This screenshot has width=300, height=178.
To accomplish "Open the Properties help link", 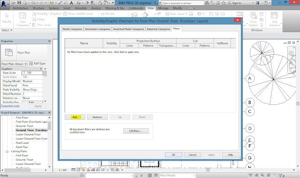I will pos(10,106).
